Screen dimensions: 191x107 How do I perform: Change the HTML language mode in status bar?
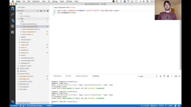170,106
